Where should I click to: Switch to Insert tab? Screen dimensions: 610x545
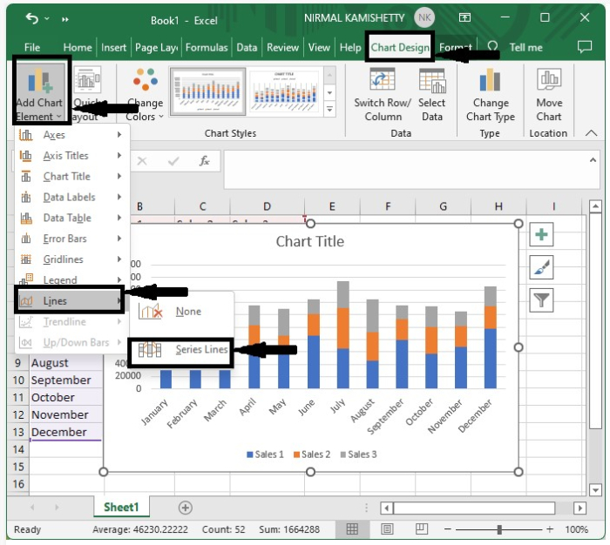pyautogui.click(x=113, y=47)
